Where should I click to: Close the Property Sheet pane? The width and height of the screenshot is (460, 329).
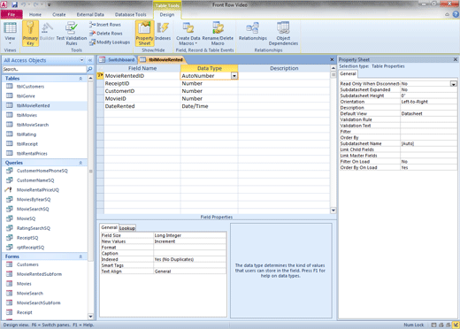(x=456, y=59)
